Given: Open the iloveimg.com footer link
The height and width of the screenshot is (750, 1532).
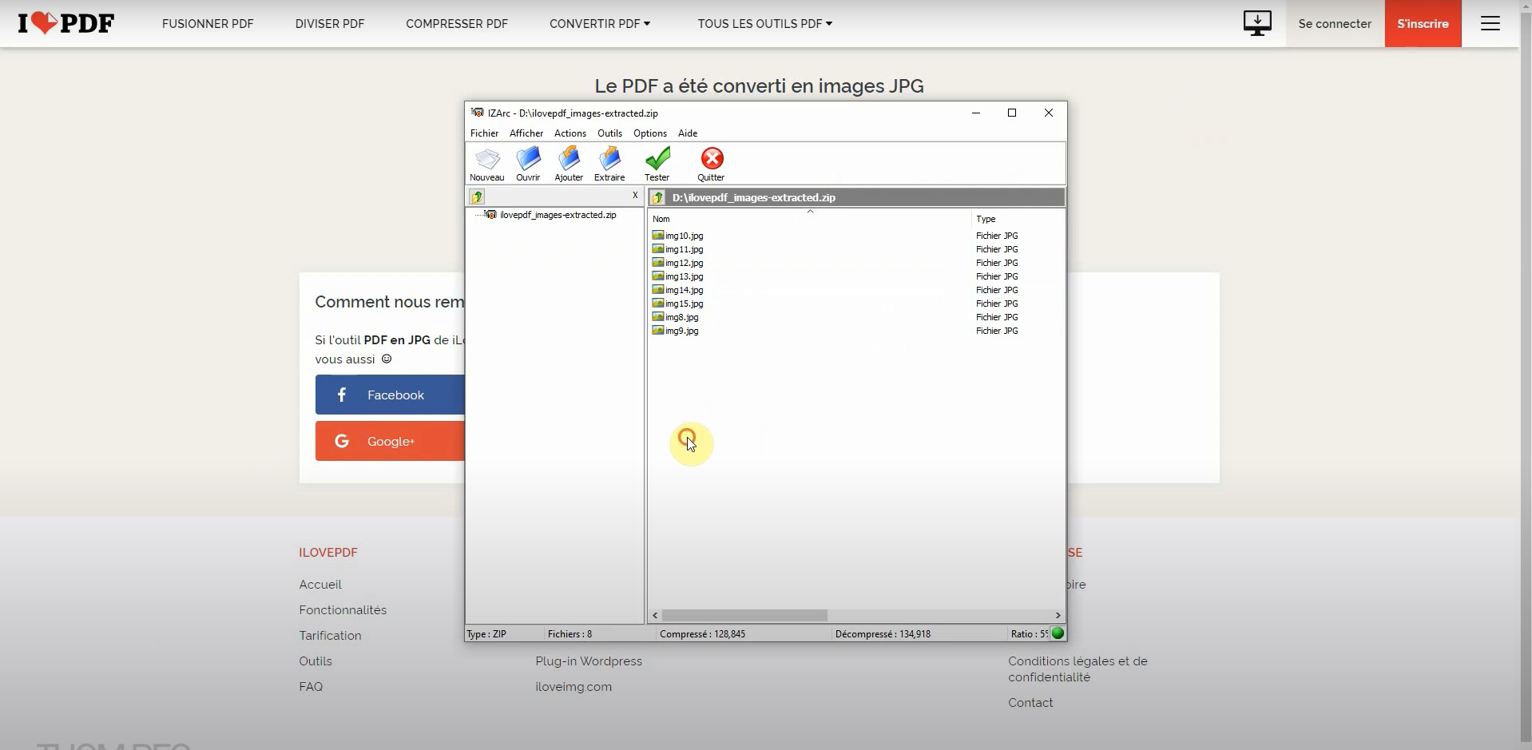Looking at the screenshot, I should pyautogui.click(x=574, y=687).
